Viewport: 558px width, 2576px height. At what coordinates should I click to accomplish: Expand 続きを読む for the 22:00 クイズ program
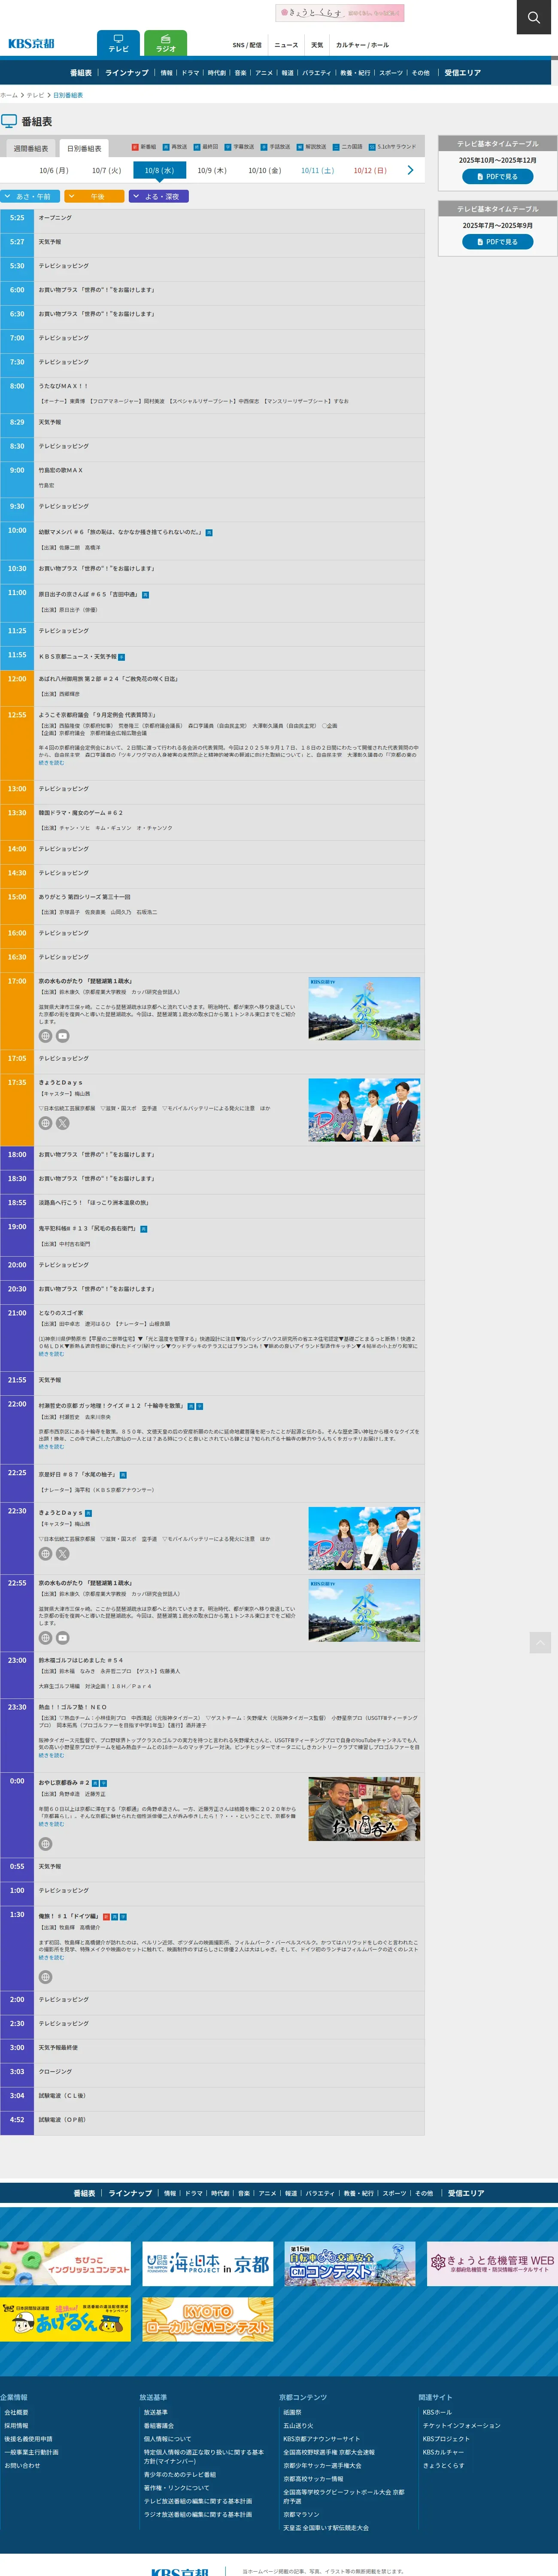tap(51, 1446)
